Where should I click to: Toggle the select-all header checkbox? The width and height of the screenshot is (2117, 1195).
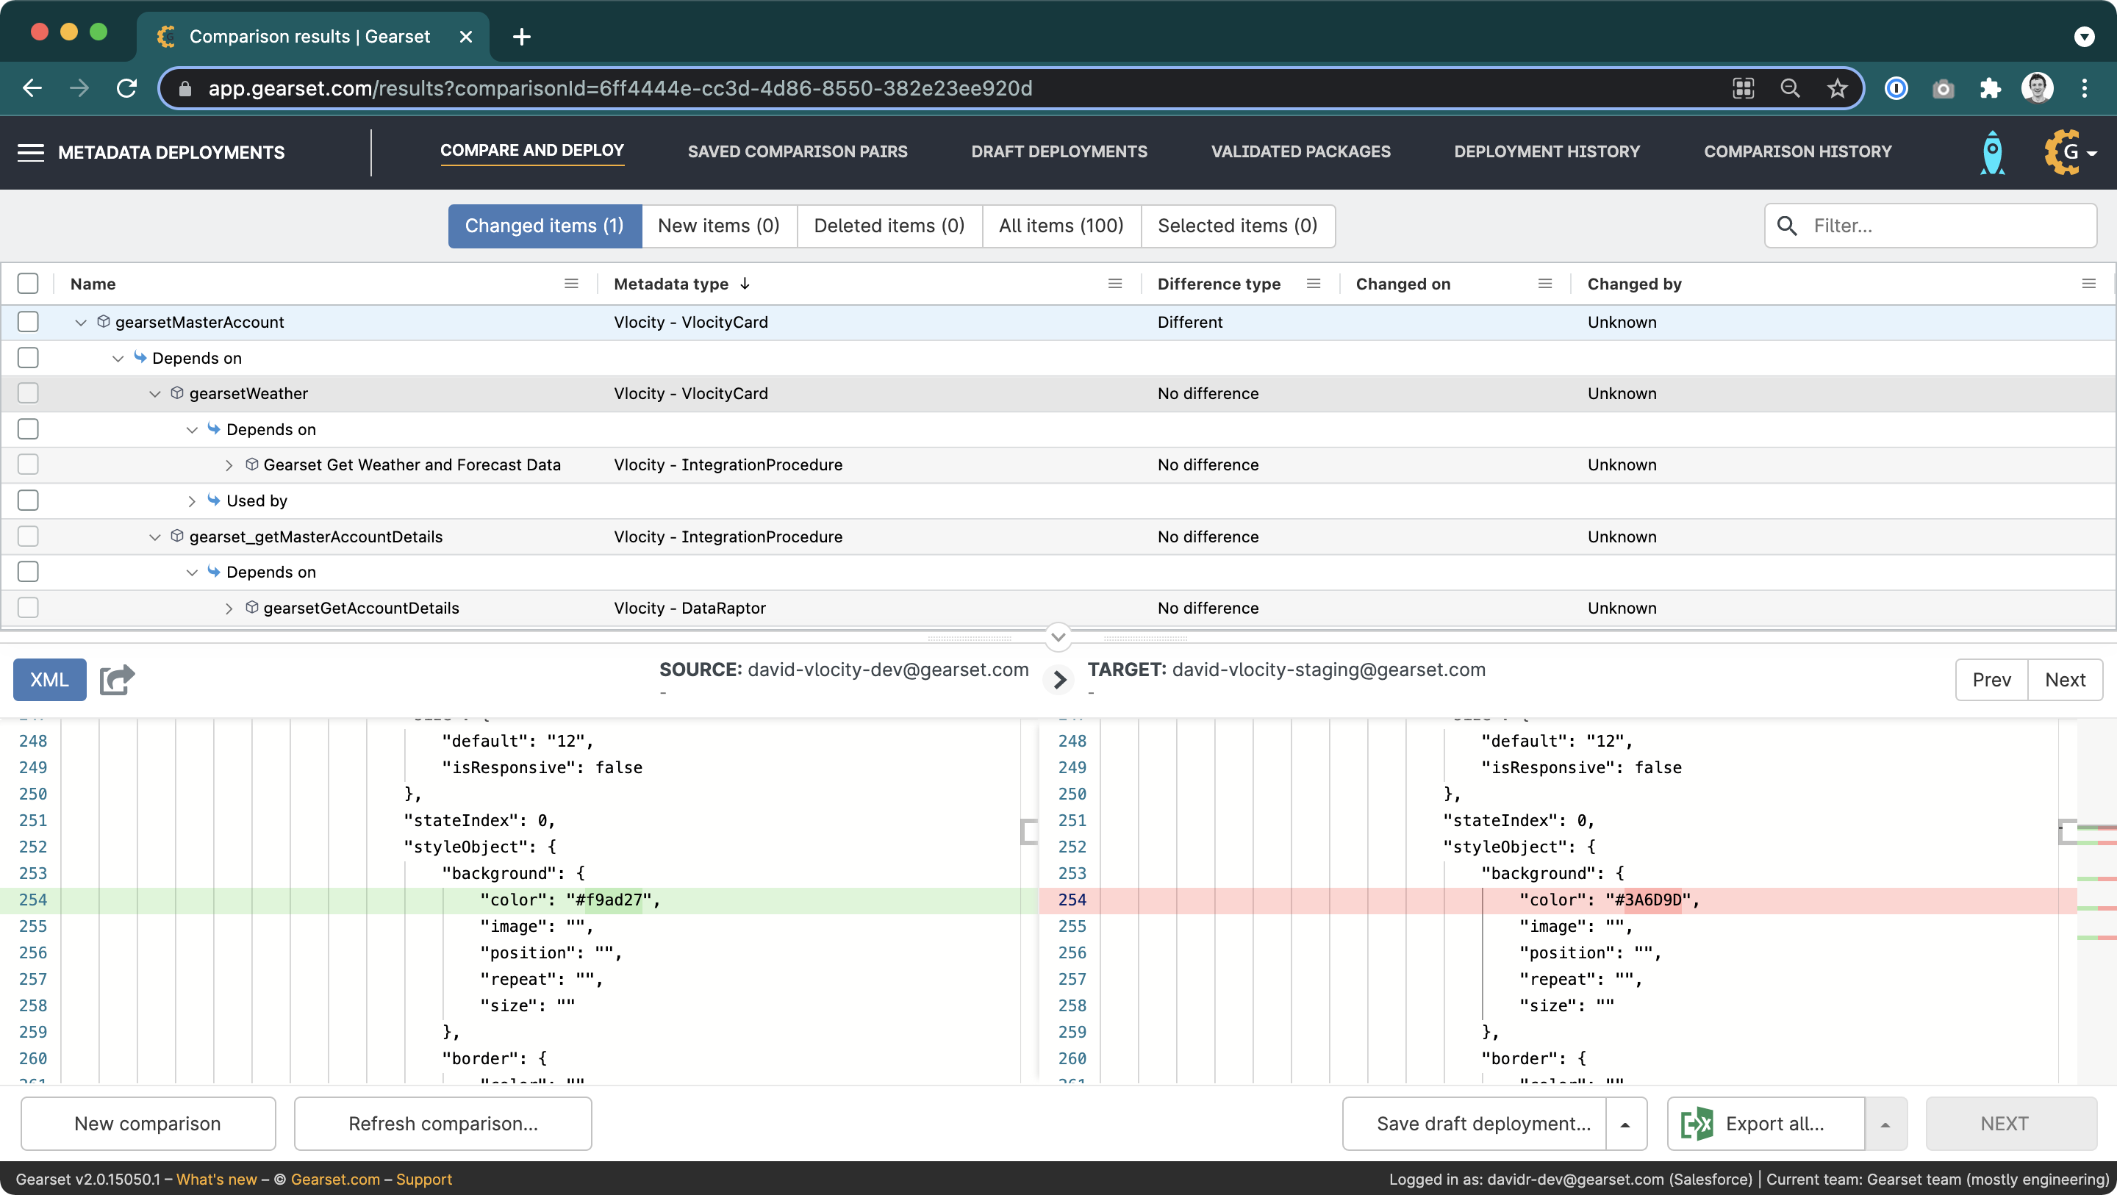pyautogui.click(x=28, y=284)
